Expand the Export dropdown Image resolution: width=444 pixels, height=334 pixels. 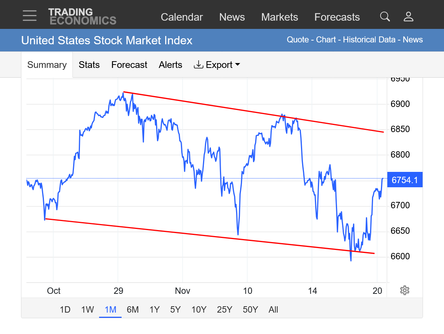tap(217, 65)
